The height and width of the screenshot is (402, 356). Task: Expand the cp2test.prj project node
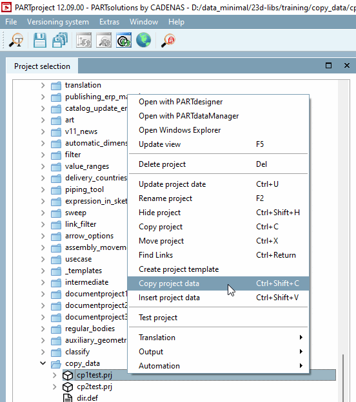click(54, 387)
